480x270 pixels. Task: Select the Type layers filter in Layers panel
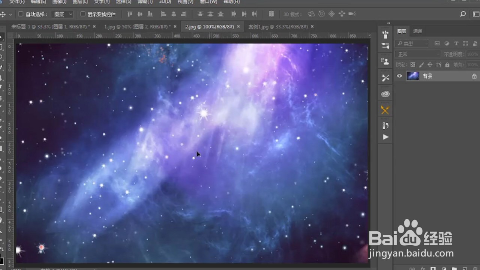pyautogui.click(x=456, y=43)
